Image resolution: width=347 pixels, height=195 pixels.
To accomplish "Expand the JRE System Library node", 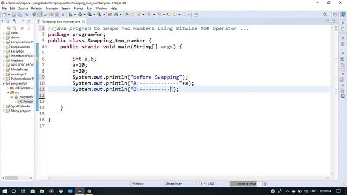I will 8,88.
